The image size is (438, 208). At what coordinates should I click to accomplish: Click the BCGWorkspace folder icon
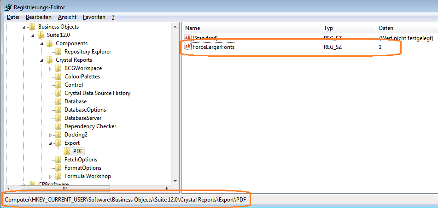(x=58, y=68)
